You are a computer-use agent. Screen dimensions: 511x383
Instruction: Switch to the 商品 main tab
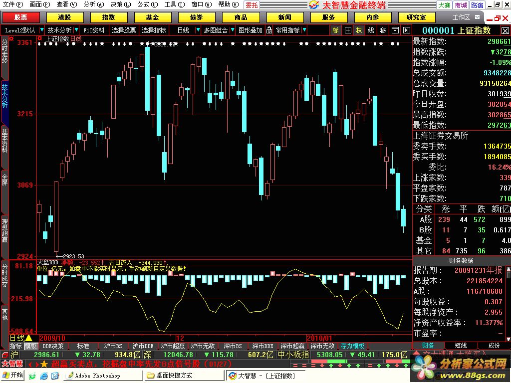(241, 17)
